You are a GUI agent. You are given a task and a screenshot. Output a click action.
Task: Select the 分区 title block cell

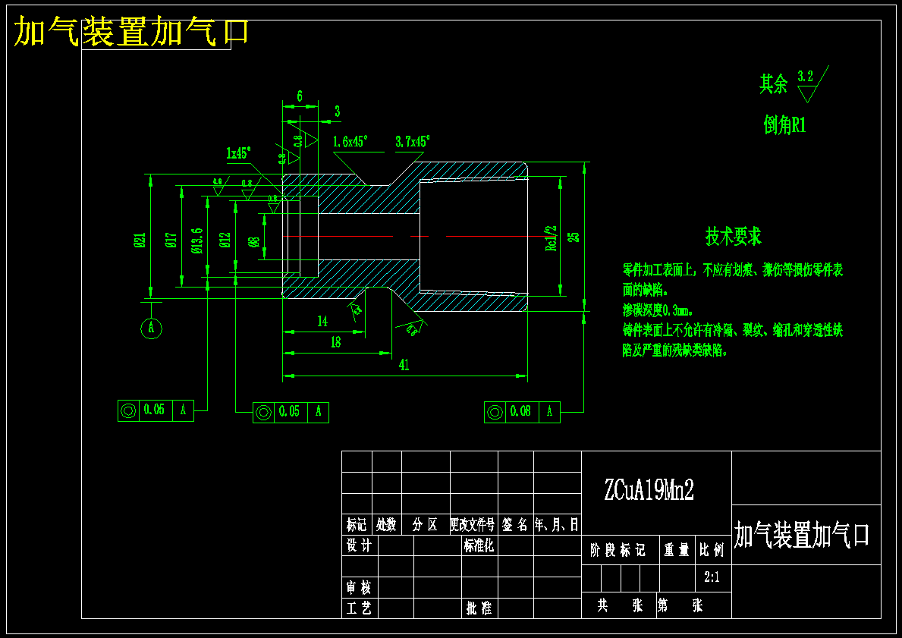425,525
